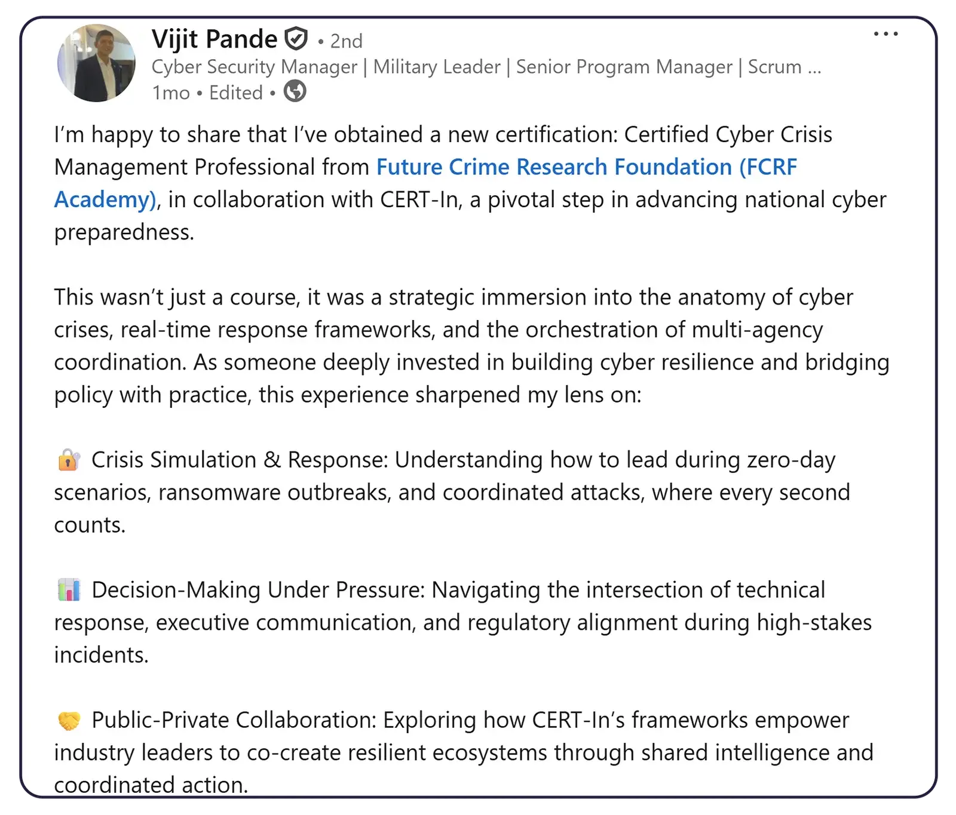Click the "1mo" post timestamp

pos(170,93)
